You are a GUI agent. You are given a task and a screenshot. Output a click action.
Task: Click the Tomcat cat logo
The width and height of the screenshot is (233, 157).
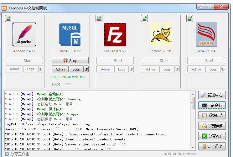click(x=161, y=34)
